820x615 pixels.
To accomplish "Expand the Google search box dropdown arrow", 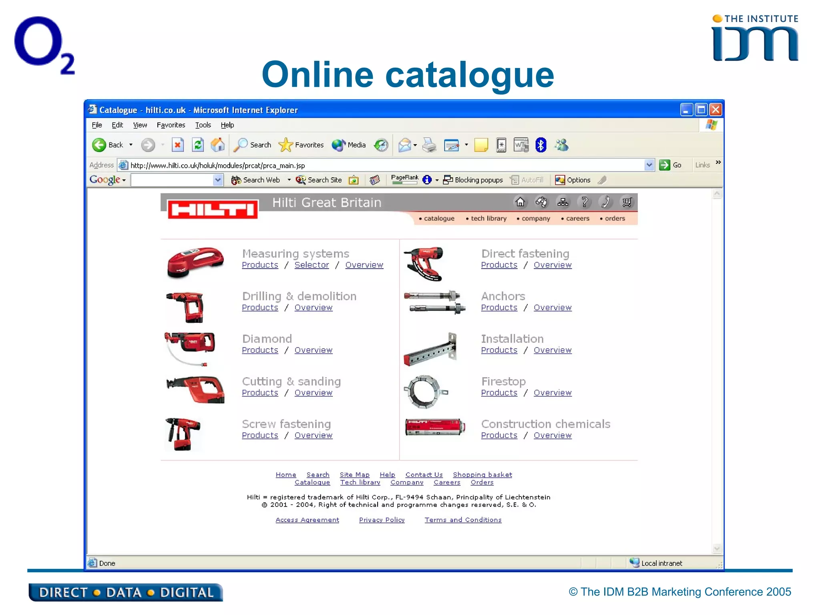I will (217, 180).
